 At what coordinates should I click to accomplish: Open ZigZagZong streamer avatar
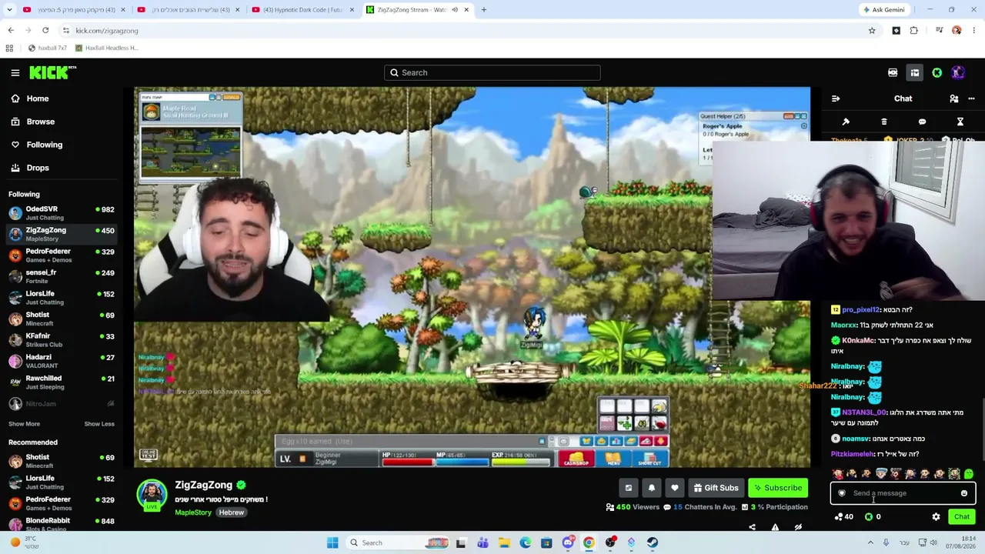click(152, 495)
